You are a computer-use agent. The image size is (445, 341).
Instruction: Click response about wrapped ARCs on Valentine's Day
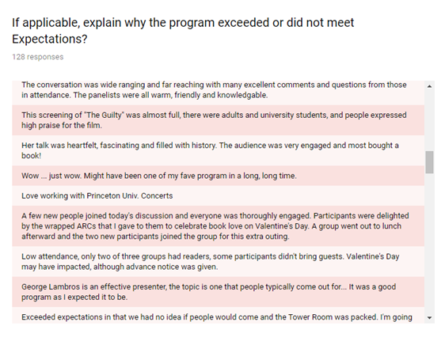tap(218, 226)
